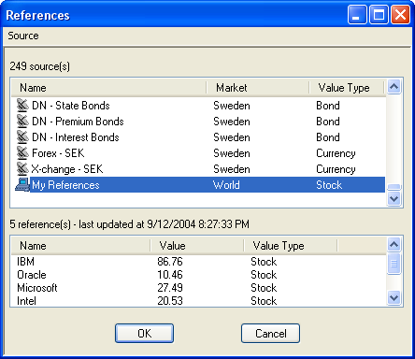Click Microsoft value 27.49
This screenshot has height=359, width=415.
click(x=170, y=288)
